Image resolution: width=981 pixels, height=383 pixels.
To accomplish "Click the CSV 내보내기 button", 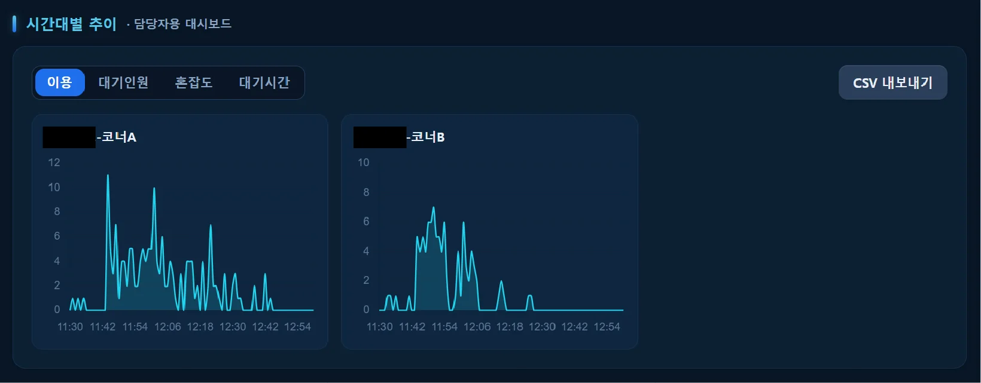I will tap(892, 82).
